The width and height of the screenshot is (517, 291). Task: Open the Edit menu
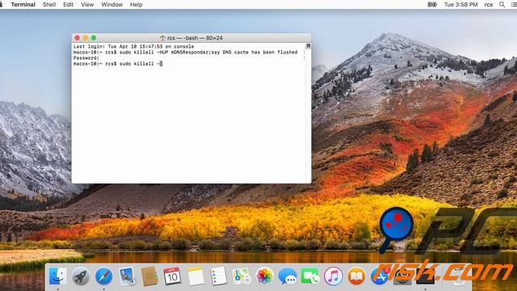point(68,5)
